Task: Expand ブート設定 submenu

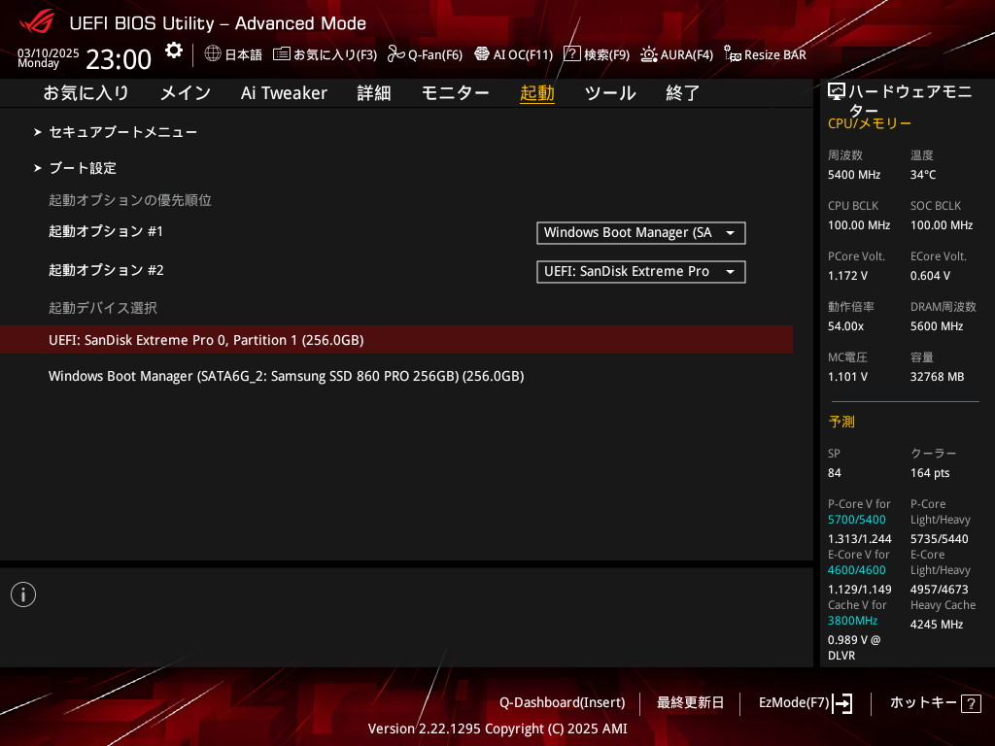Action: click(83, 168)
